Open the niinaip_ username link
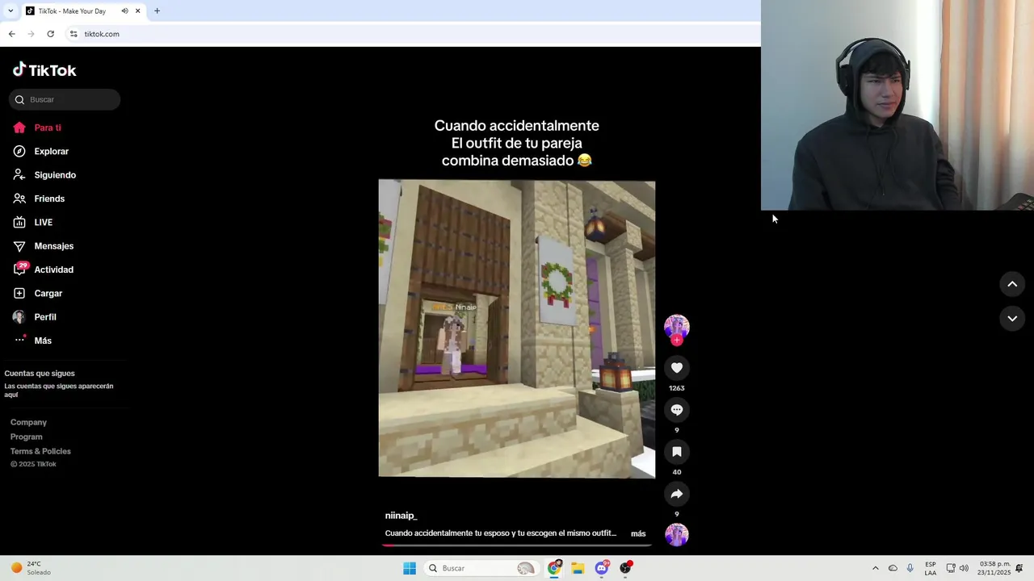 click(401, 516)
